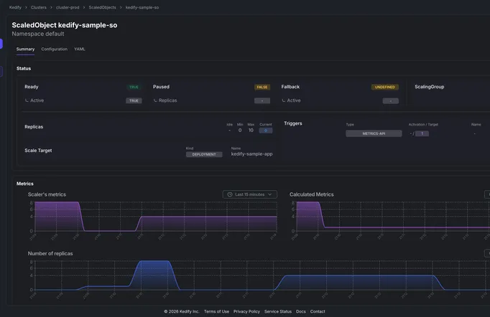Screen dimensions: 490x317
Task: Click the Paused FALSE status badge
Action: click(262, 87)
